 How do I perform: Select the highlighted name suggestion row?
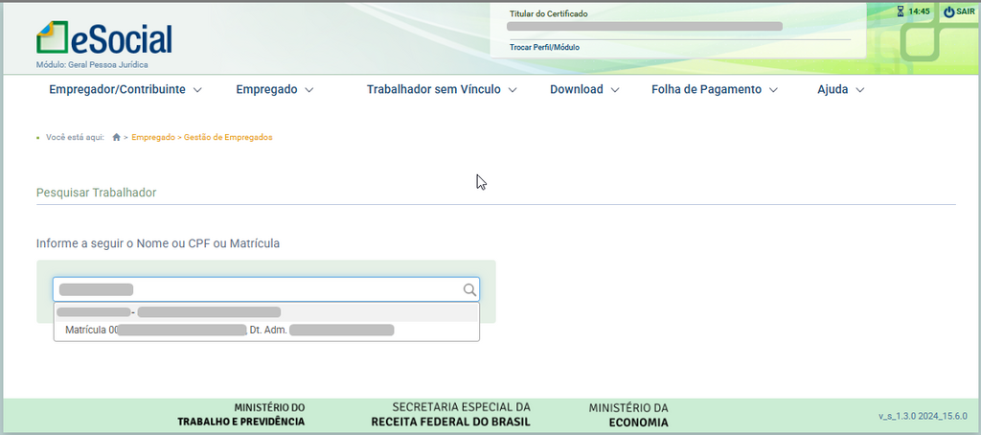pyautogui.click(x=265, y=312)
